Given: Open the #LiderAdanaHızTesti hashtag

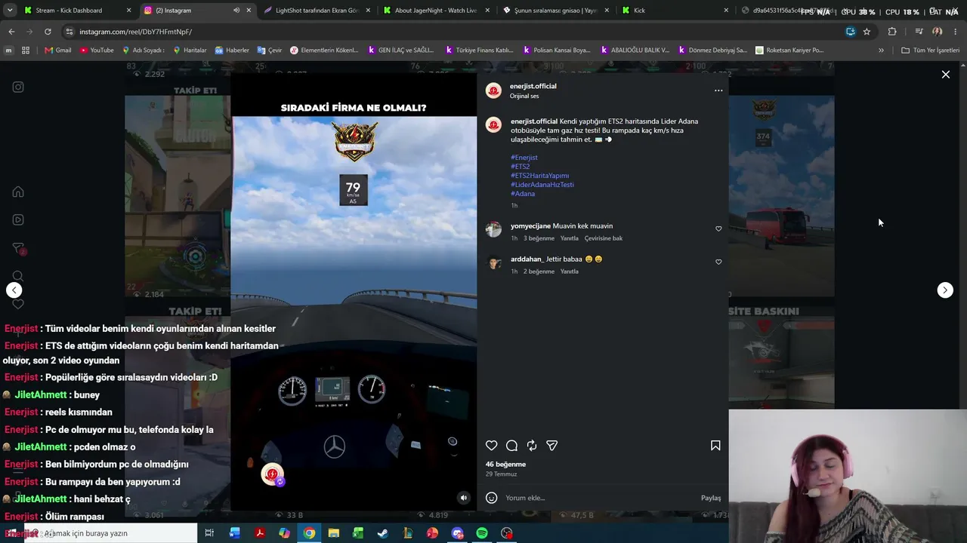Looking at the screenshot, I should [542, 185].
